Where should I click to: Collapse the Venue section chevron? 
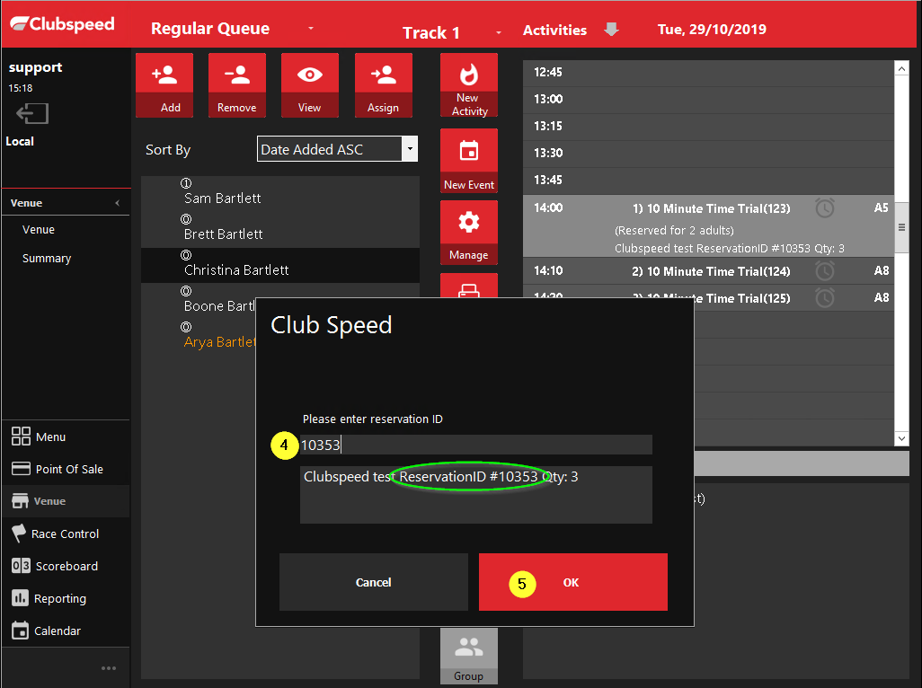[118, 203]
